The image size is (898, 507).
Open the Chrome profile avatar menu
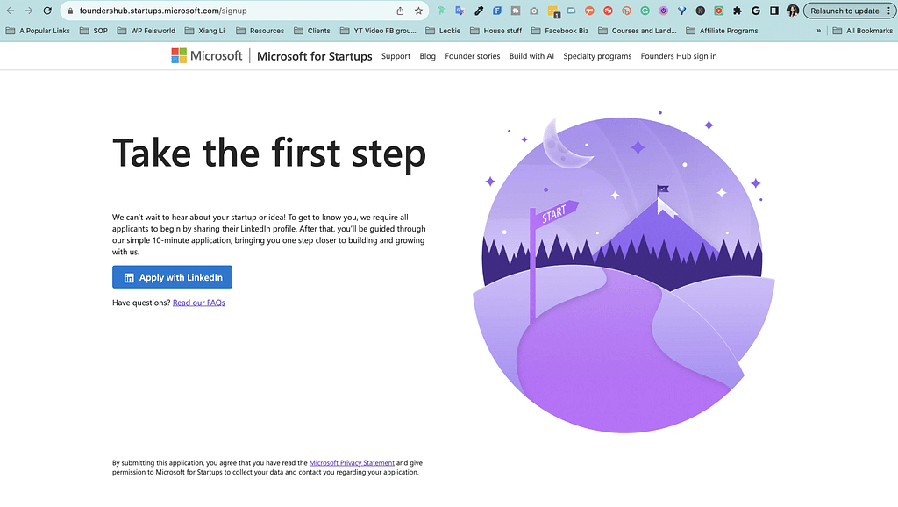pyautogui.click(x=793, y=11)
